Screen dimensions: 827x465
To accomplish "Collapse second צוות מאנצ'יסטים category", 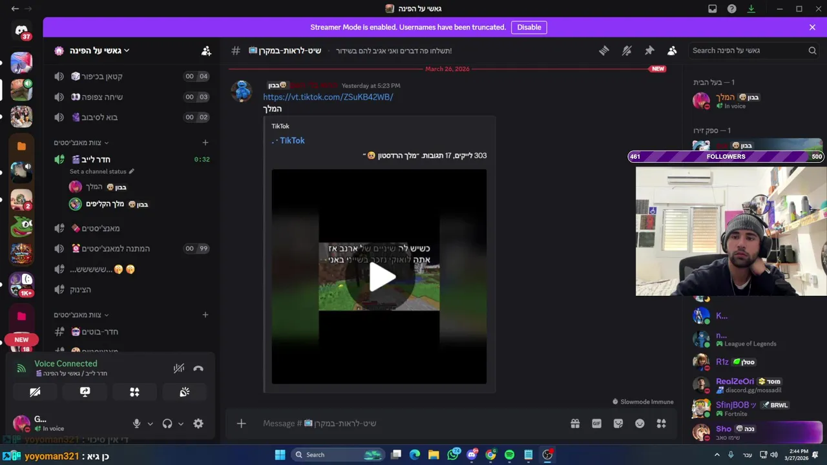I will point(81,315).
